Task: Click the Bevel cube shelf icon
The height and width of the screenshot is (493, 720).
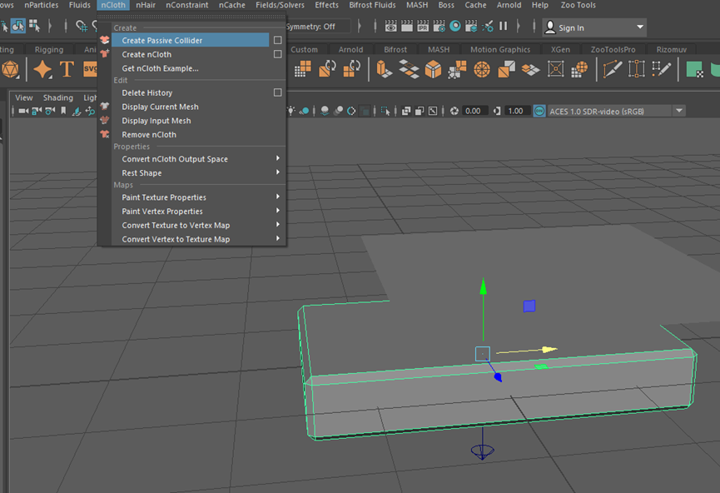Action: (x=433, y=70)
